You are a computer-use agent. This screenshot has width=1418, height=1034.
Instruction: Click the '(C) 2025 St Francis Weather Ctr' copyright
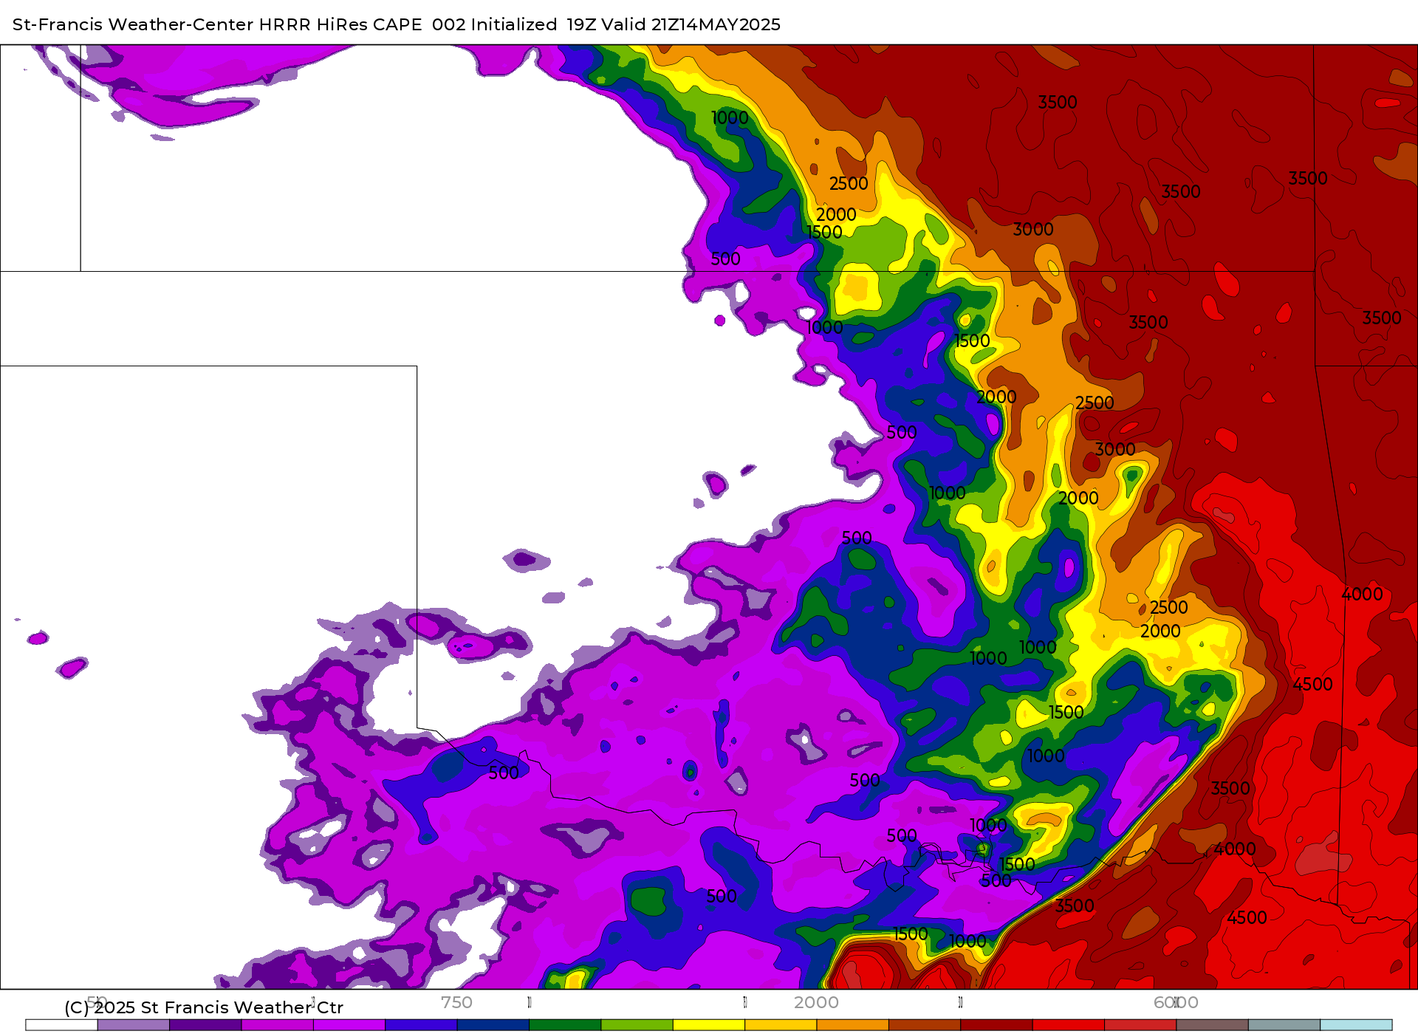point(204,1007)
